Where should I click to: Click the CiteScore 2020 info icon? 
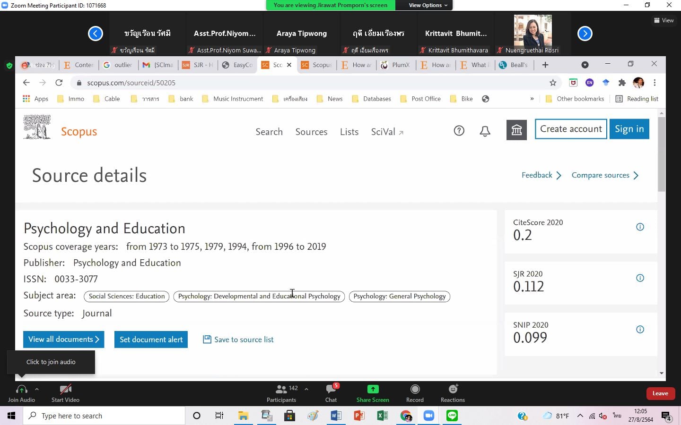640,227
